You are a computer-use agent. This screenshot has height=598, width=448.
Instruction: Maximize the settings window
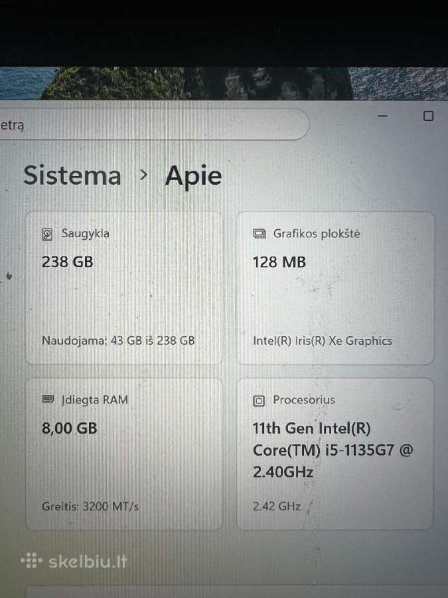click(429, 116)
